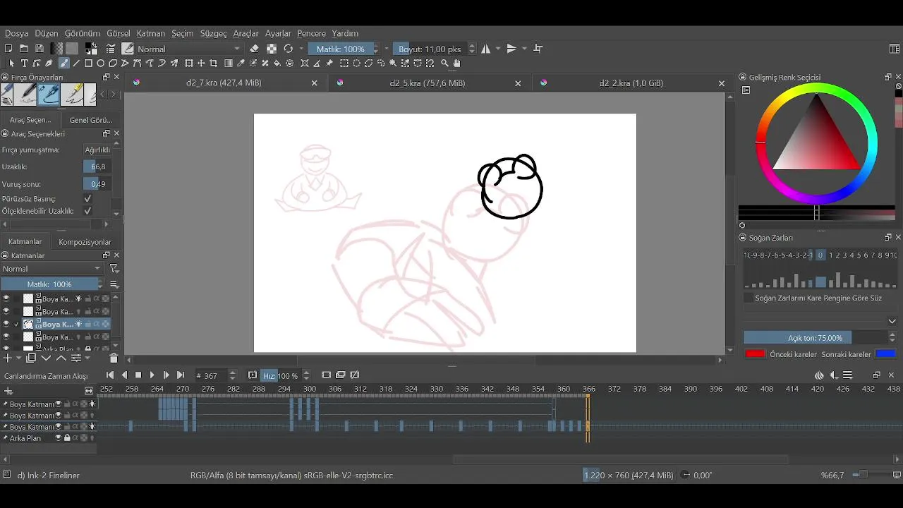
Task: Toggle eraser mode in the toolbar
Action: tap(255, 49)
